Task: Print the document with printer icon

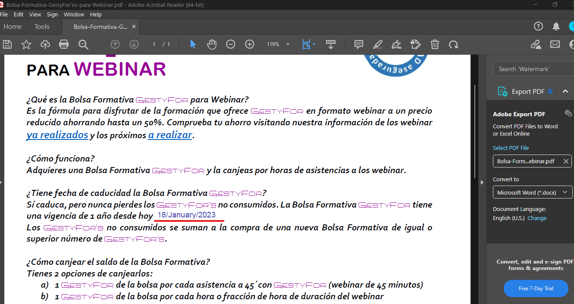Action: [x=64, y=44]
